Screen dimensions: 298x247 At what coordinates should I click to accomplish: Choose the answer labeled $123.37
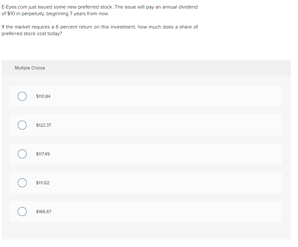coord(43,125)
